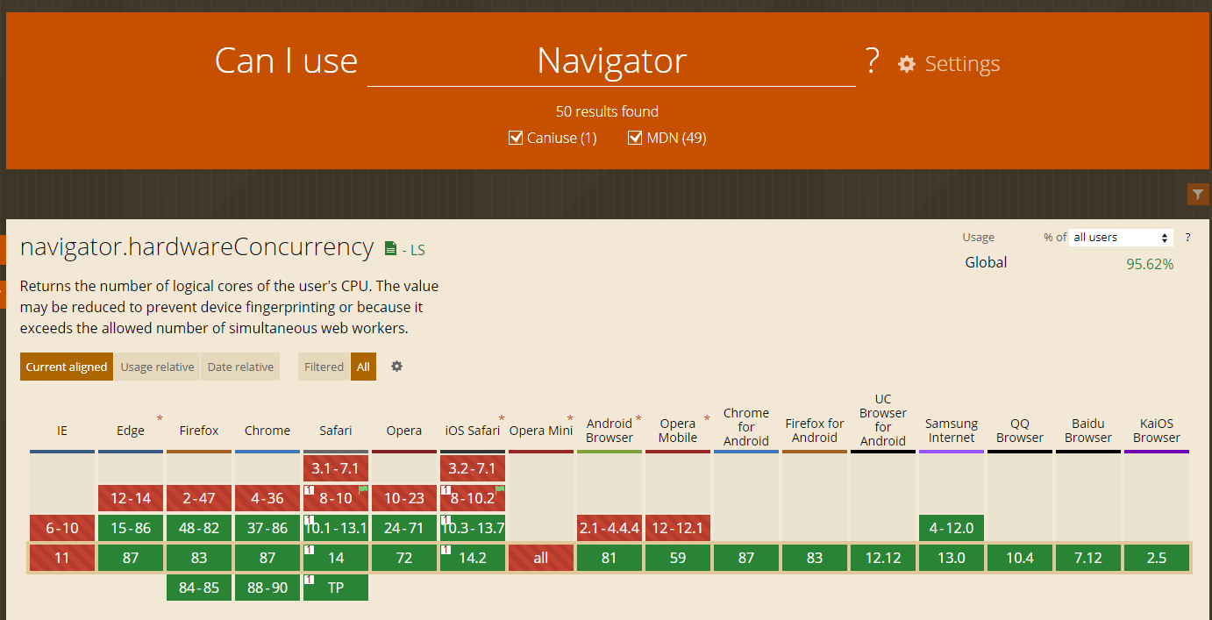Select QQ Browser 10.4 cell
The width and height of the screenshot is (1212, 620).
pyautogui.click(x=1020, y=558)
